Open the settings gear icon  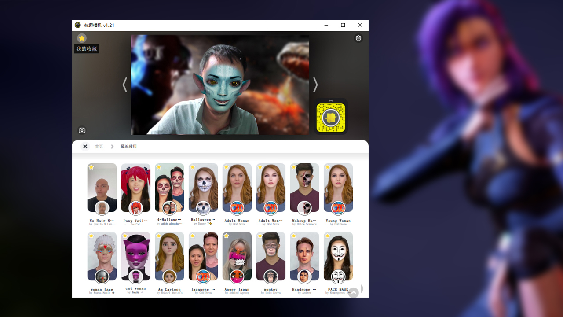pos(358,38)
